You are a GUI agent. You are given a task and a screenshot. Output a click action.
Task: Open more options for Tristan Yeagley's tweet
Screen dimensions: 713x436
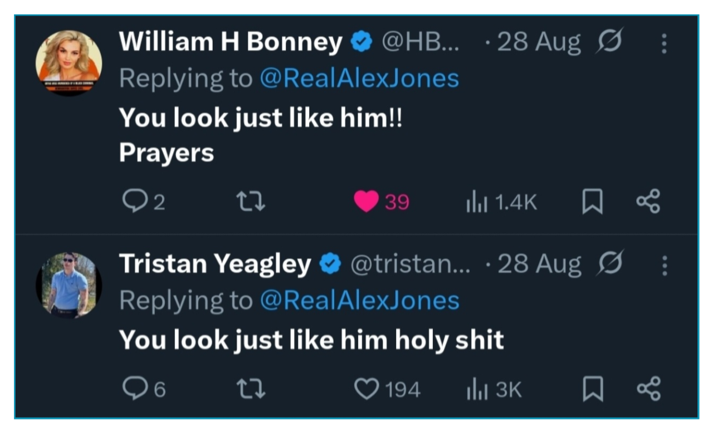click(x=663, y=266)
